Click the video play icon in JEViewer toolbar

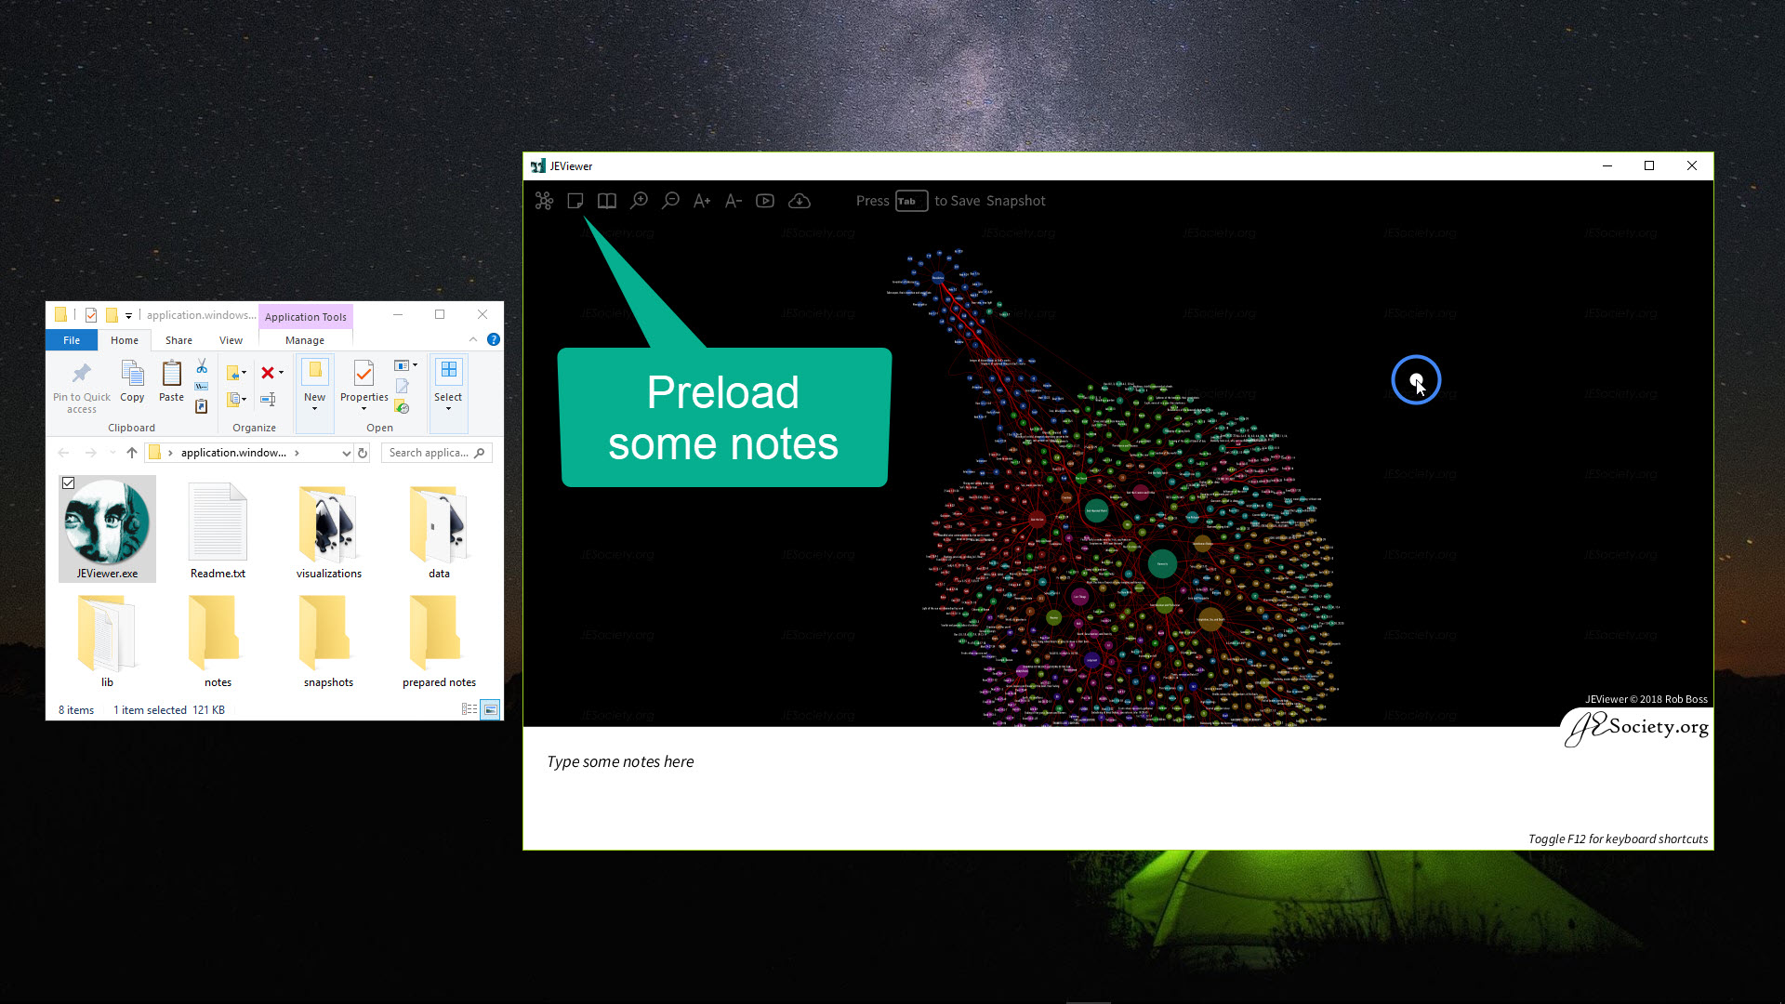click(765, 201)
